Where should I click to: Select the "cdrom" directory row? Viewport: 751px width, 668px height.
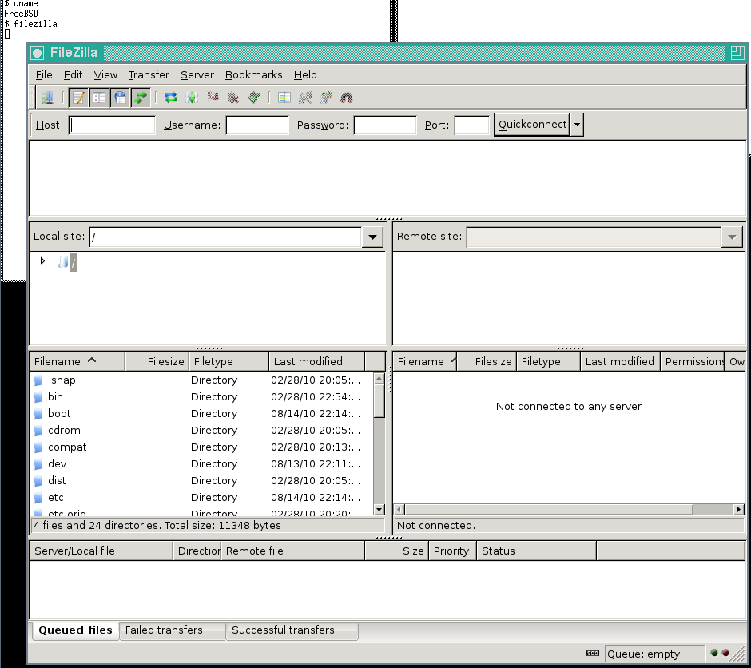tap(201, 430)
